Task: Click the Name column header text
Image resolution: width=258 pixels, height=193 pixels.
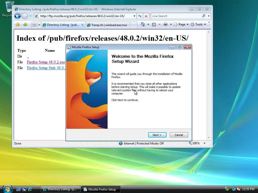Action: (x=50, y=50)
